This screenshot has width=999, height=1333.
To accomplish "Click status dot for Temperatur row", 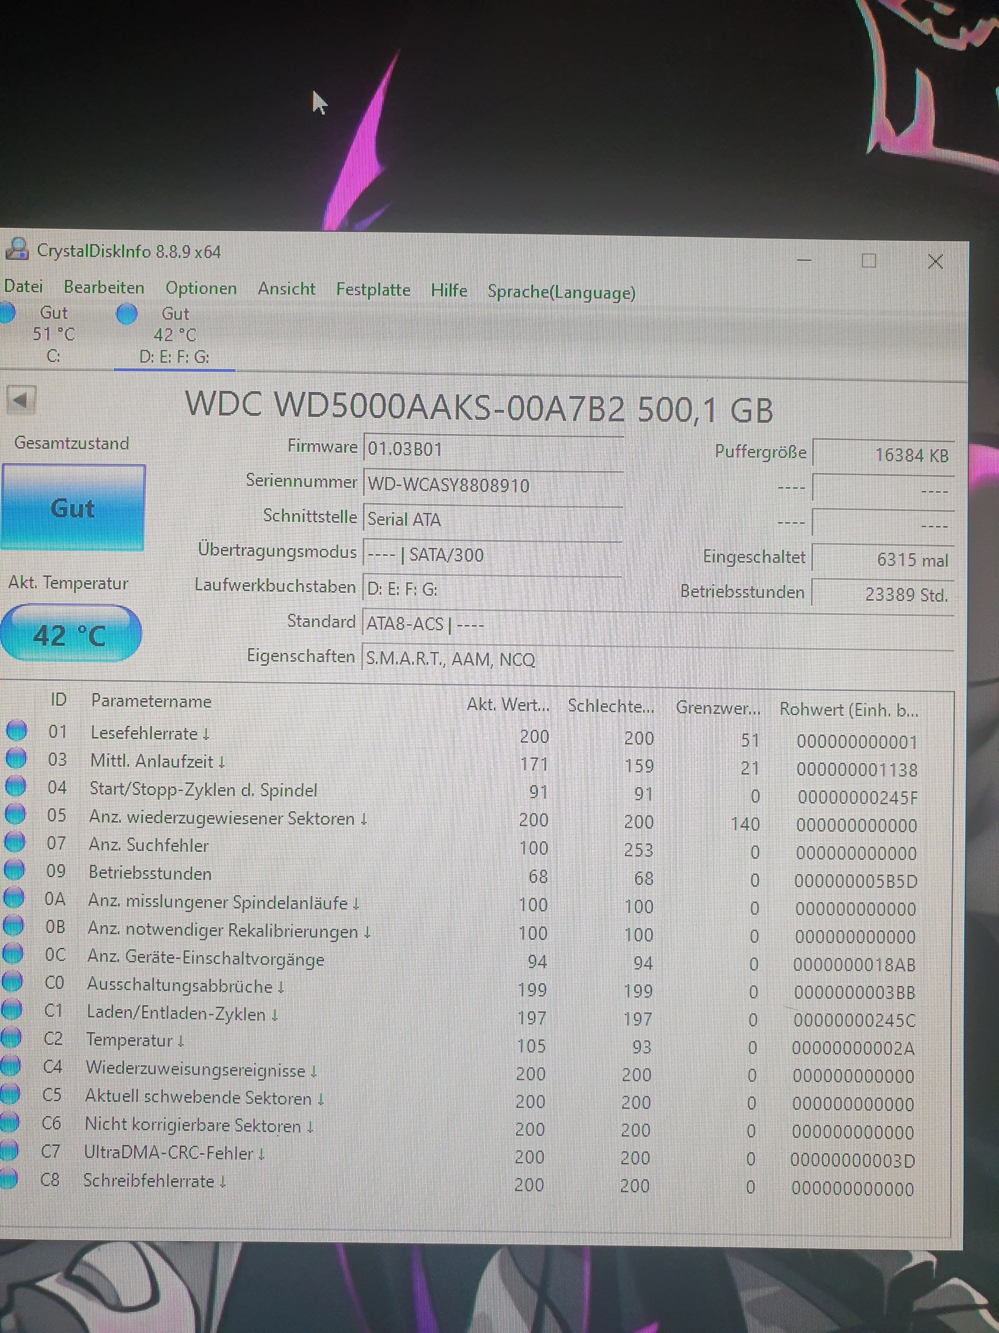I will coord(11,1038).
